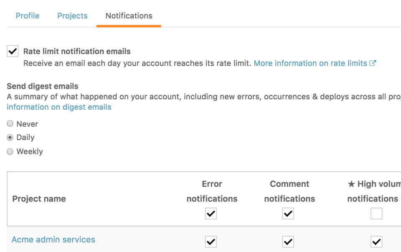Viewport: 401px width, 252px height.
Task: Click the Send digest emails heading
Action: [43, 87]
